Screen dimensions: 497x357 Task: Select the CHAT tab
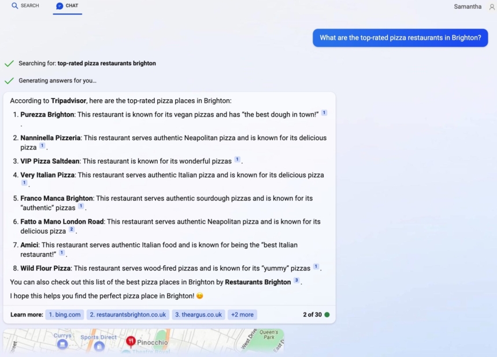click(67, 6)
